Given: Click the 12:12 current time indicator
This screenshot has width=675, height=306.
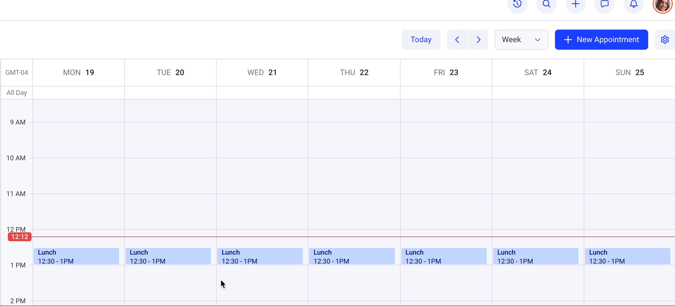Looking at the screenshot, I should click(x=19, y=237).
